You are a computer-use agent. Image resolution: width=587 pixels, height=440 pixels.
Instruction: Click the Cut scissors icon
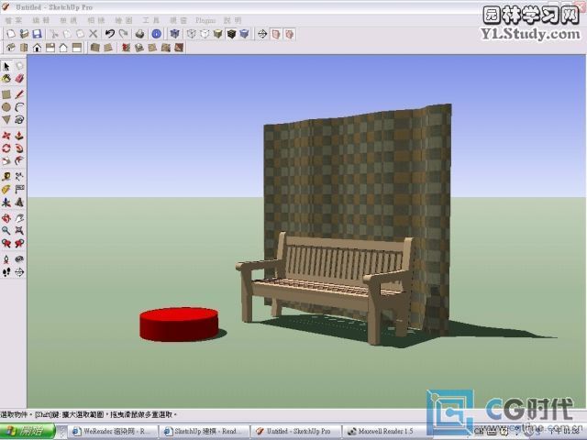54,34
